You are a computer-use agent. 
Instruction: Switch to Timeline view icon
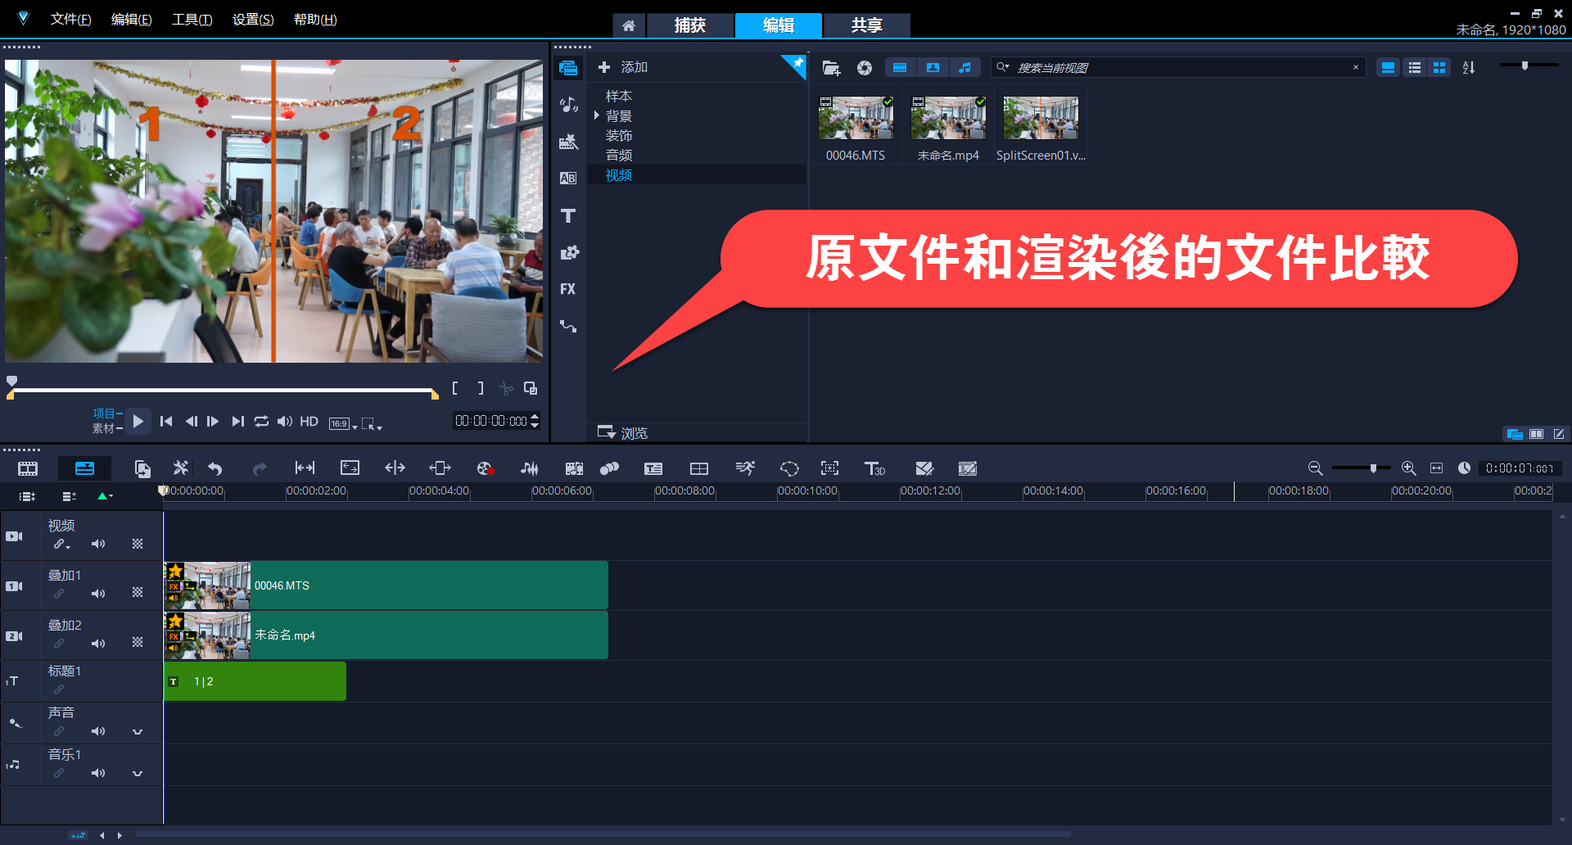(x=84, y=468)
